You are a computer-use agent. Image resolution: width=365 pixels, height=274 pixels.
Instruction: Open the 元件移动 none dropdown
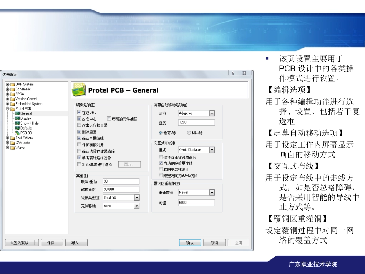pyautogui.click(x=137, y=206)
